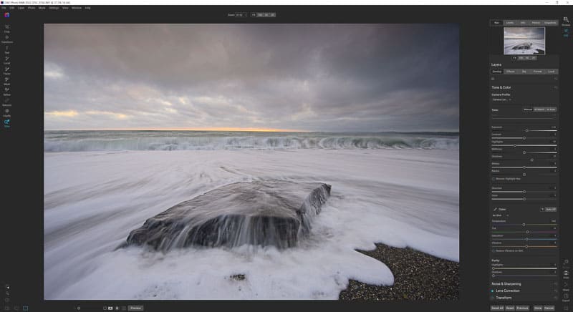Expand the Lens Correction pane
The width and height of the screenshot is (573, 312).
coord(508,291)
